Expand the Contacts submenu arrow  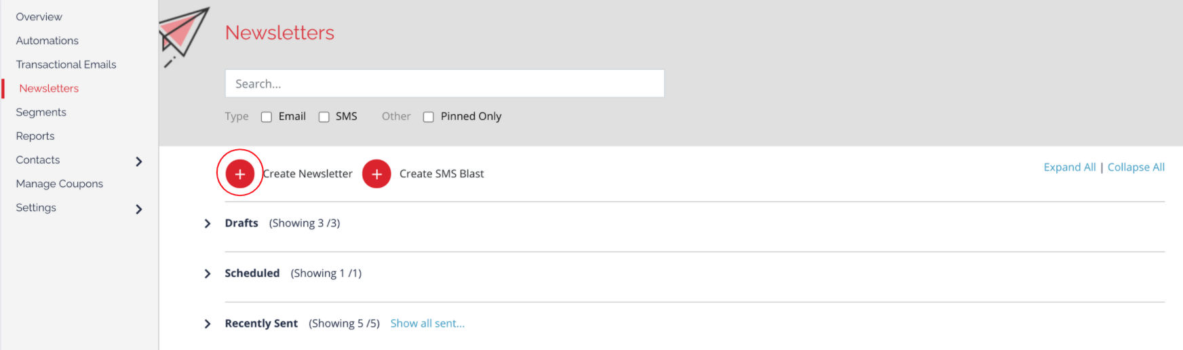139,161
